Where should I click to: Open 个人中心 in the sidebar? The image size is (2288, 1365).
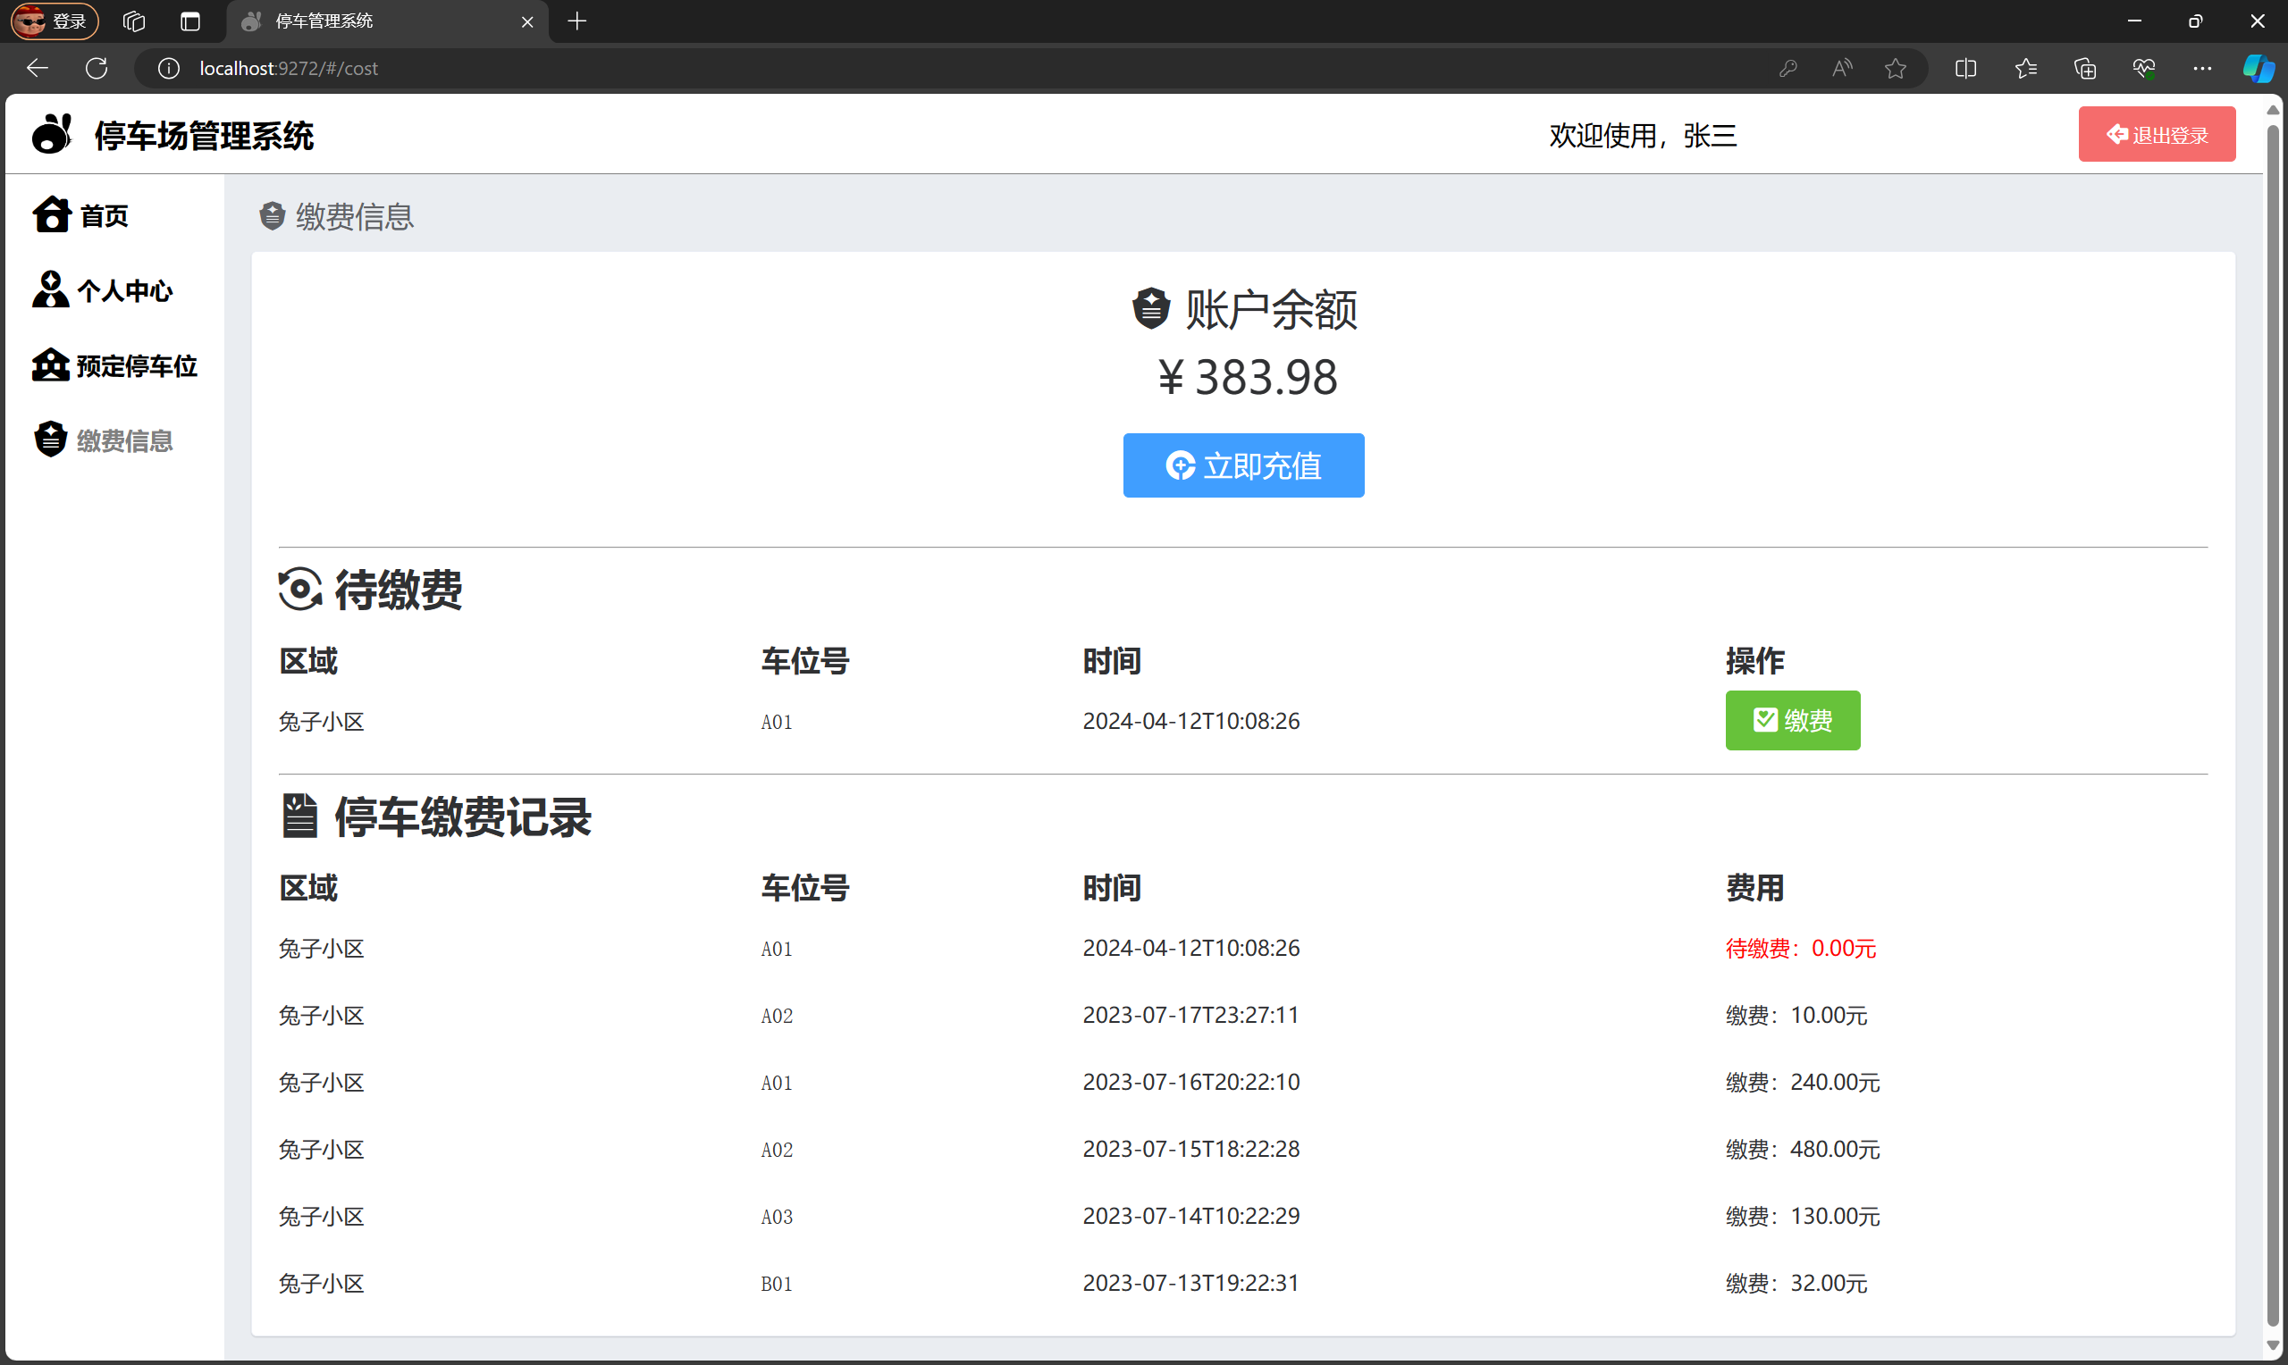(x=102, y=289)
